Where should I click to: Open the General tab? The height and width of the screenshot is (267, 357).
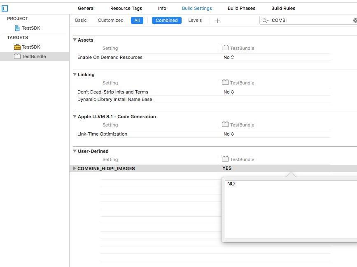86,8
